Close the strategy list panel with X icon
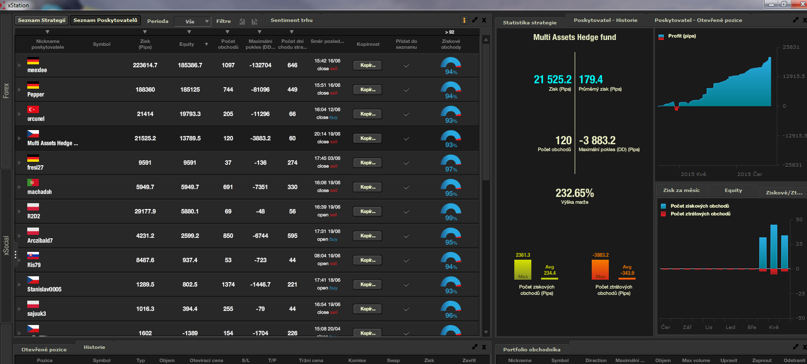 pos(484,20)
